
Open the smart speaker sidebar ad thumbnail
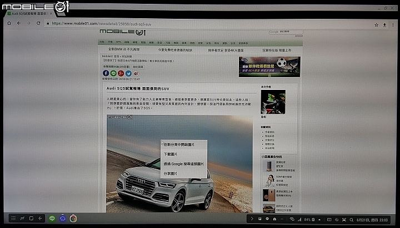269,166
